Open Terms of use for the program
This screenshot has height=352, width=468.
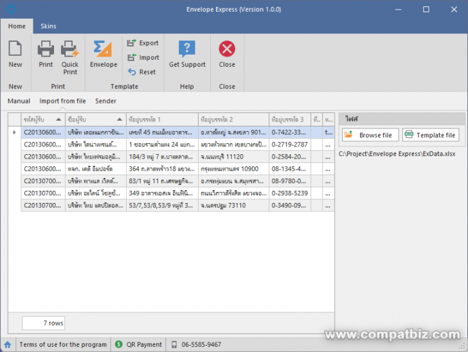pos(63,345)
